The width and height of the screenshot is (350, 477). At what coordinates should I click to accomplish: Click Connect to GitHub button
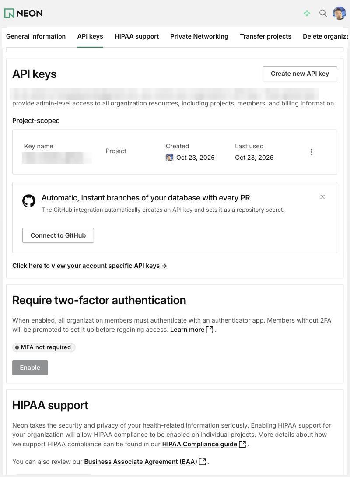(x=58, y=235)
